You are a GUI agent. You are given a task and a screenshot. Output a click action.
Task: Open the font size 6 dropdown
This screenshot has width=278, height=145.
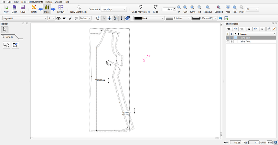pyautogui.click(x=51, y=18)
